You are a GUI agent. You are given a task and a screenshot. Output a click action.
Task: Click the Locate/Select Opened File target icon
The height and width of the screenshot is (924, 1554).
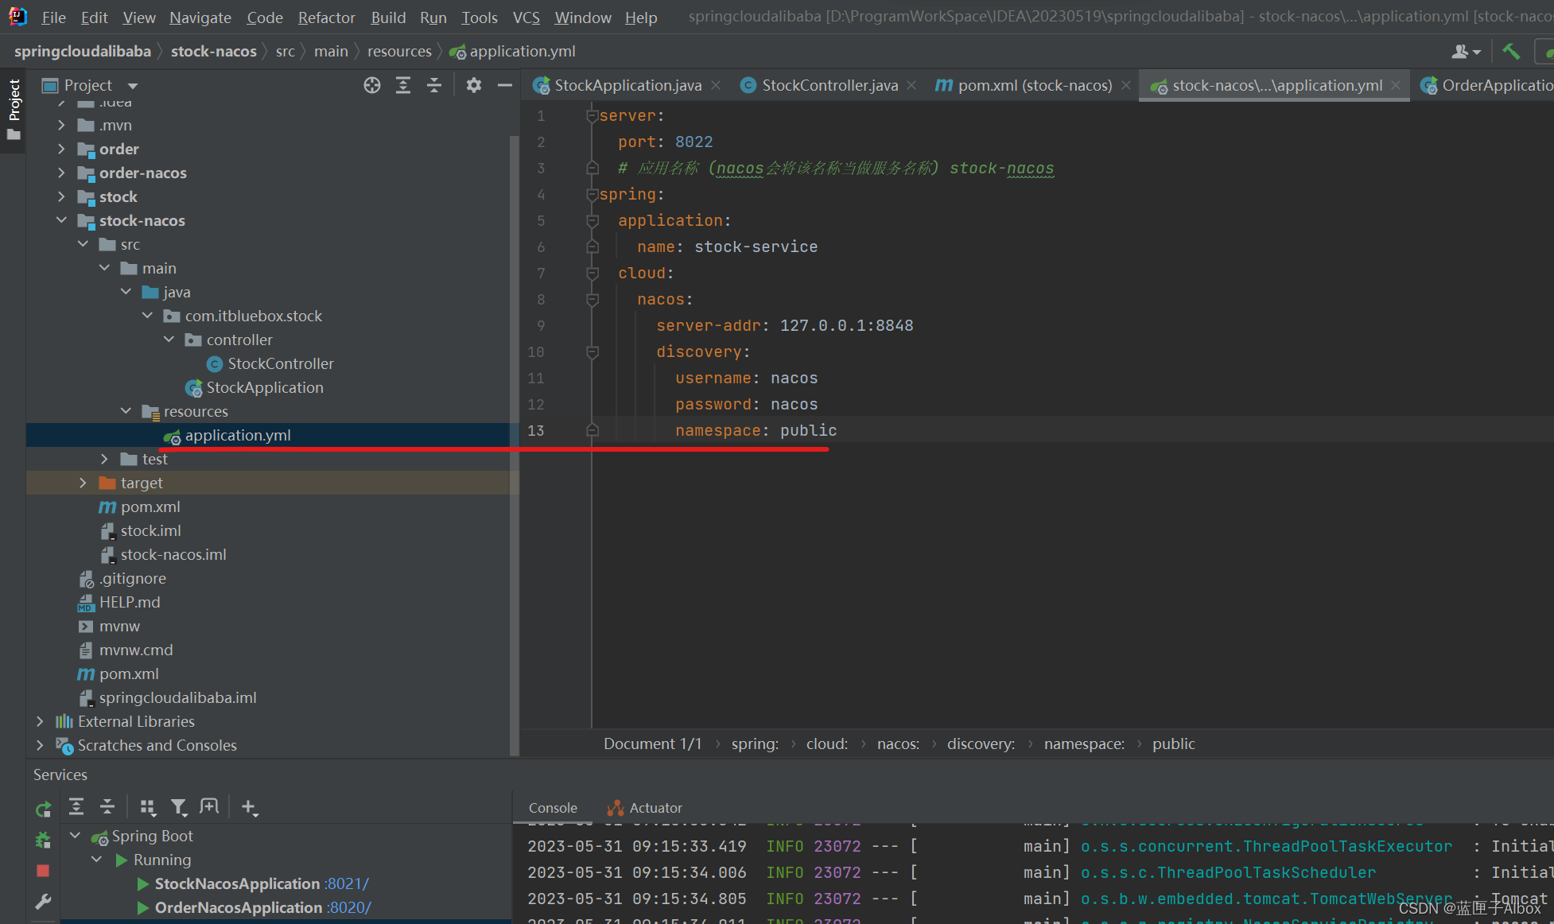[x=371, y=85]
